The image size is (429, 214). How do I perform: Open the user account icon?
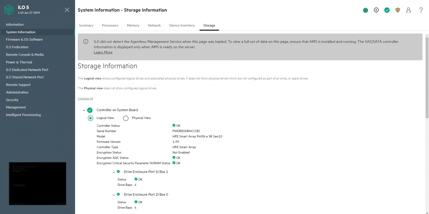(x=408, y=10)
